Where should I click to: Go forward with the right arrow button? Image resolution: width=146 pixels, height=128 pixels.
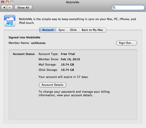coord(10,7)
